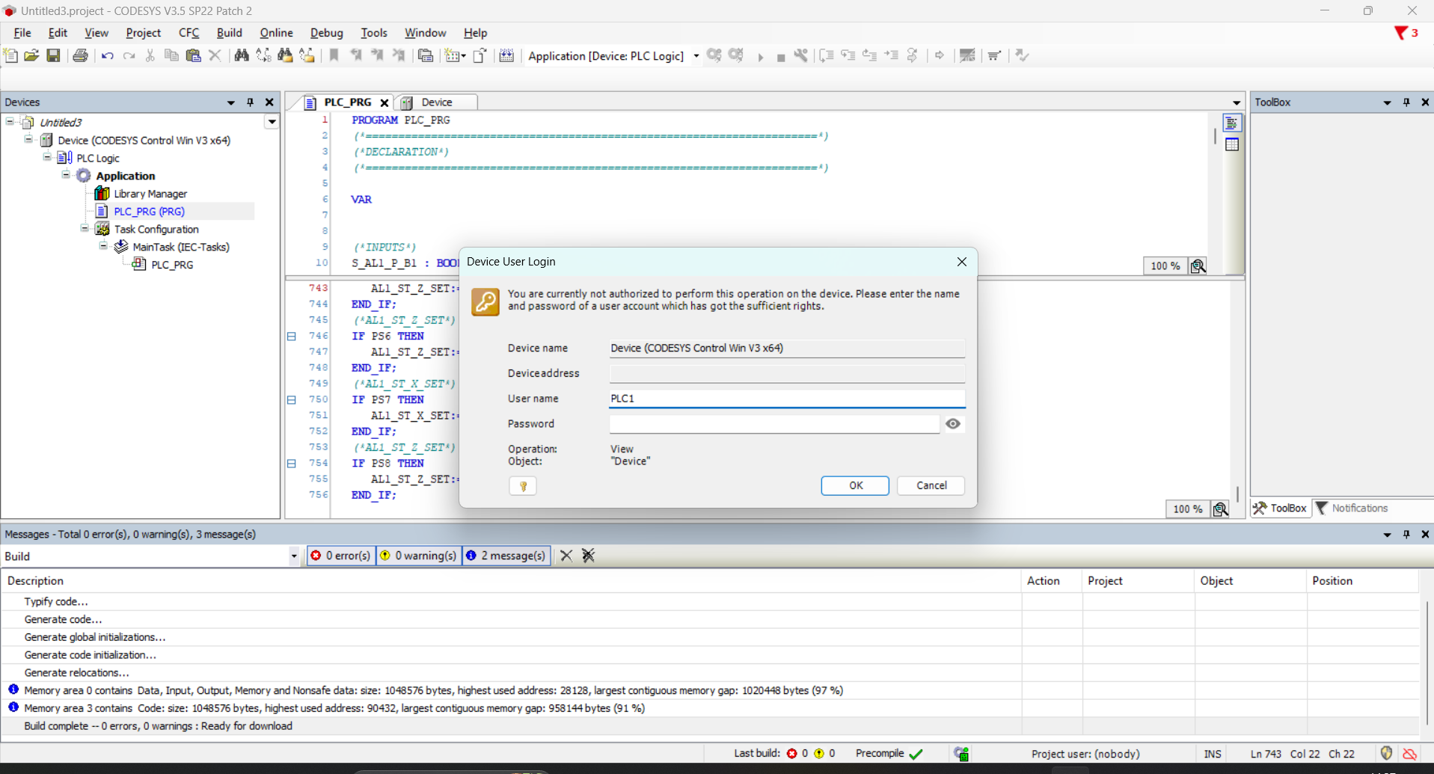Screen dimensions: 1434x774
Task: Open the Devices panel options arrow
Action: pos(230,102)
